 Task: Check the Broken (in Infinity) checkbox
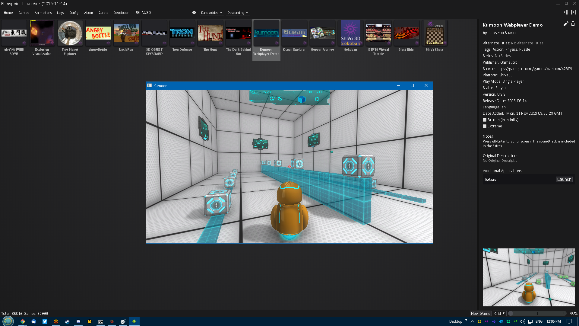485,120
